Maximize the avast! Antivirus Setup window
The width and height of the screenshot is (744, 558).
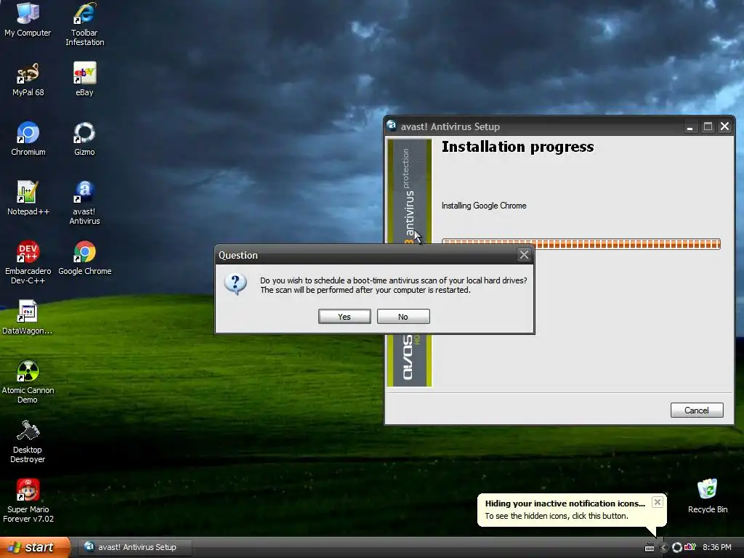coord(708,126)
